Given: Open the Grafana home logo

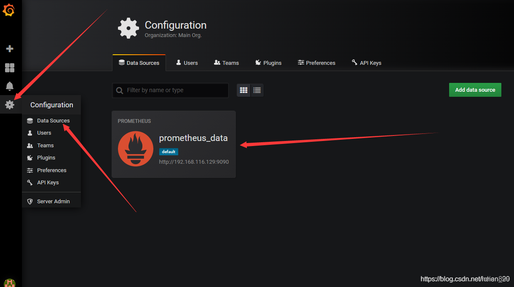Looking at the screenshot, I should [x=9, y=11].
